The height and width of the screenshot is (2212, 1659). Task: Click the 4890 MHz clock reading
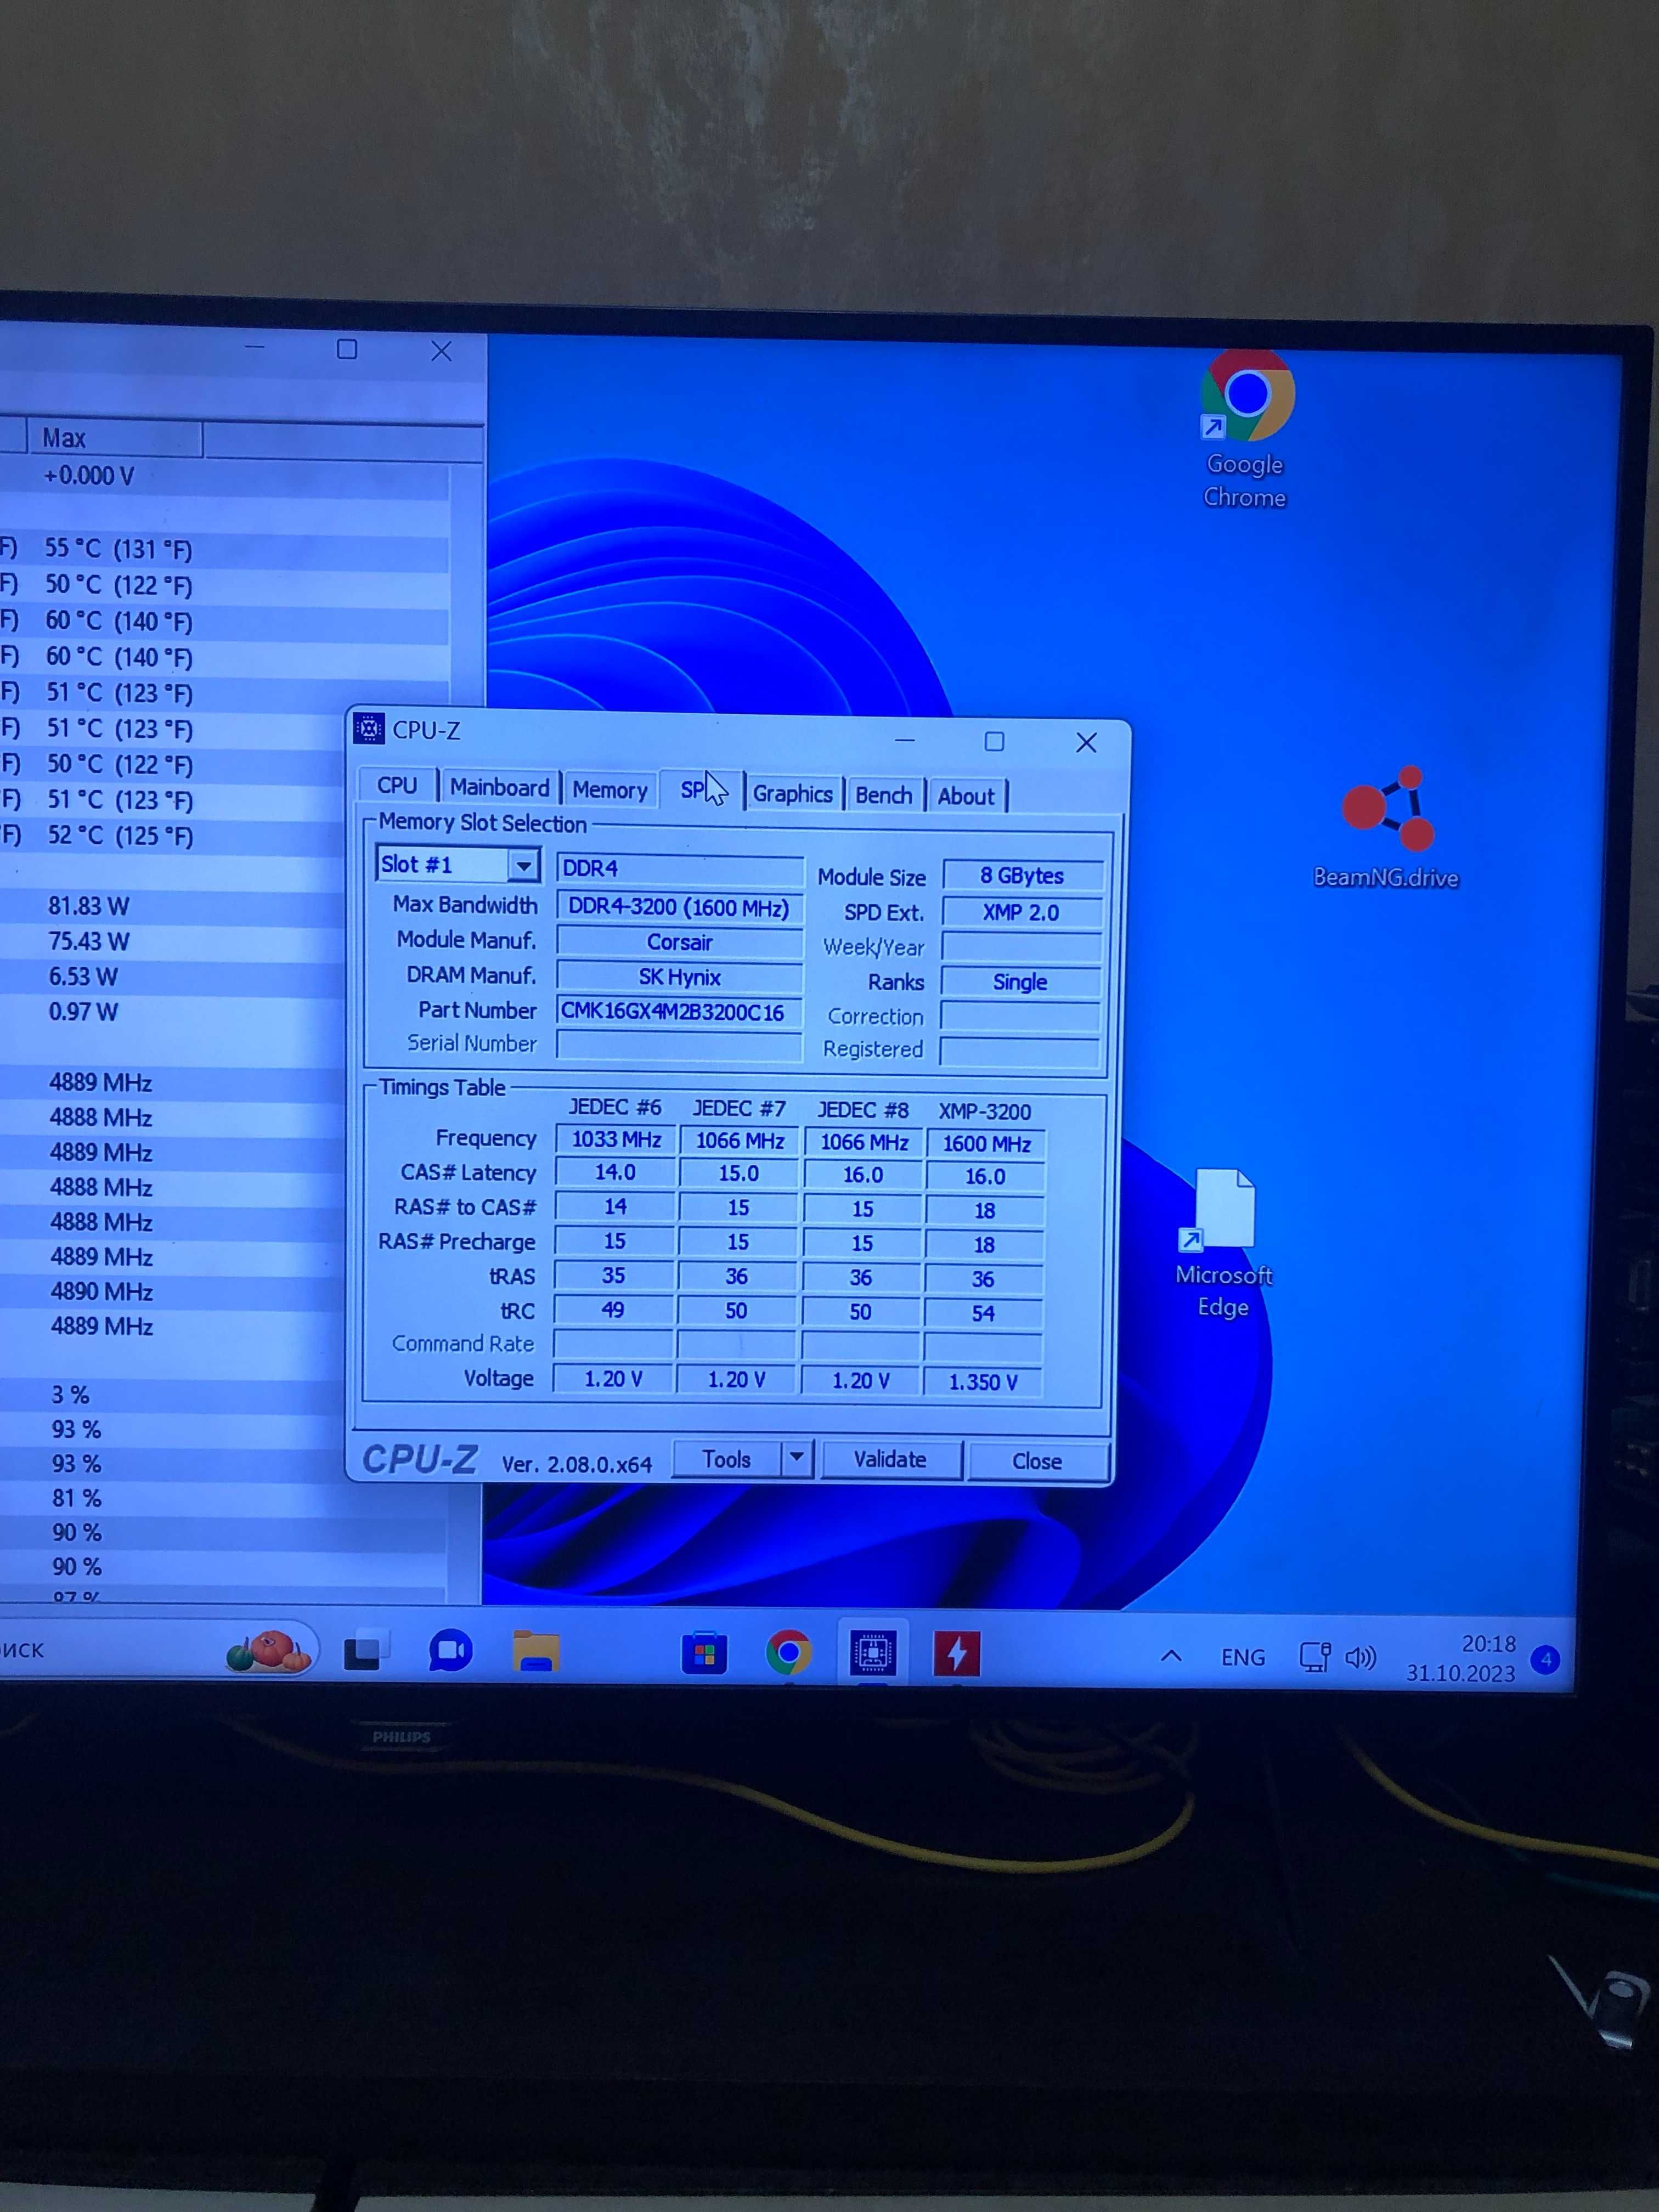click(101, 1291)
